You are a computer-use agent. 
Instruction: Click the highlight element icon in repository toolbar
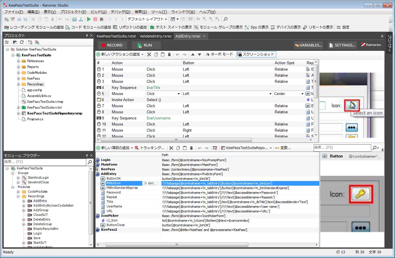pyautogui.click(x=215, y=148)
